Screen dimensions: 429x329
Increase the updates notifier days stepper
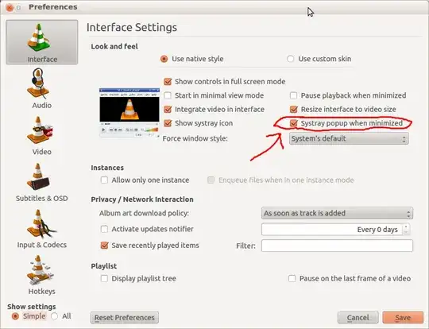(x=406, y=226)
